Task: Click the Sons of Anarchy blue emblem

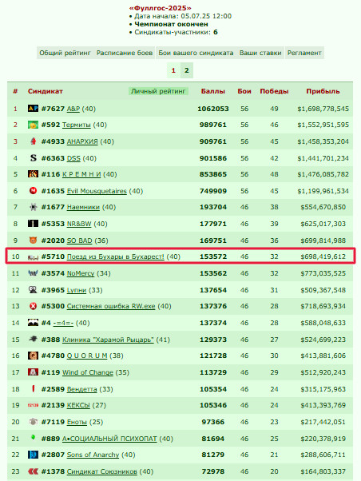Action: pos(33,455)
